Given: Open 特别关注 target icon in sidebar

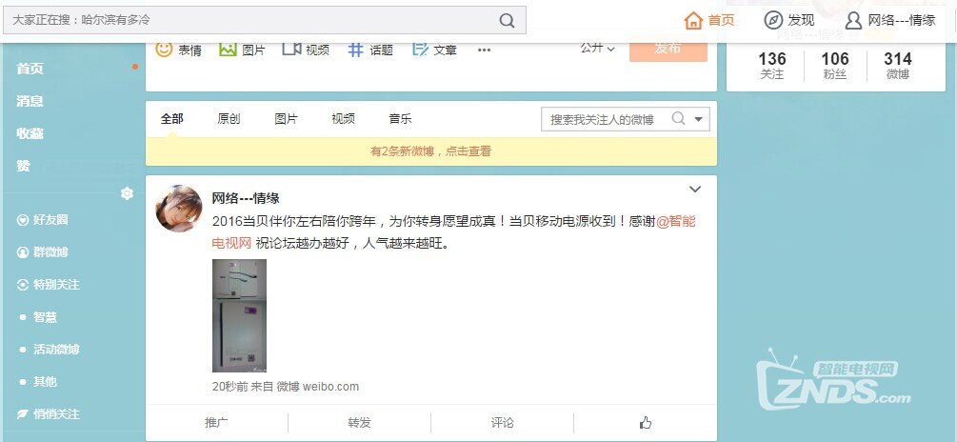Looking at the screenshot, I should 23,285.
